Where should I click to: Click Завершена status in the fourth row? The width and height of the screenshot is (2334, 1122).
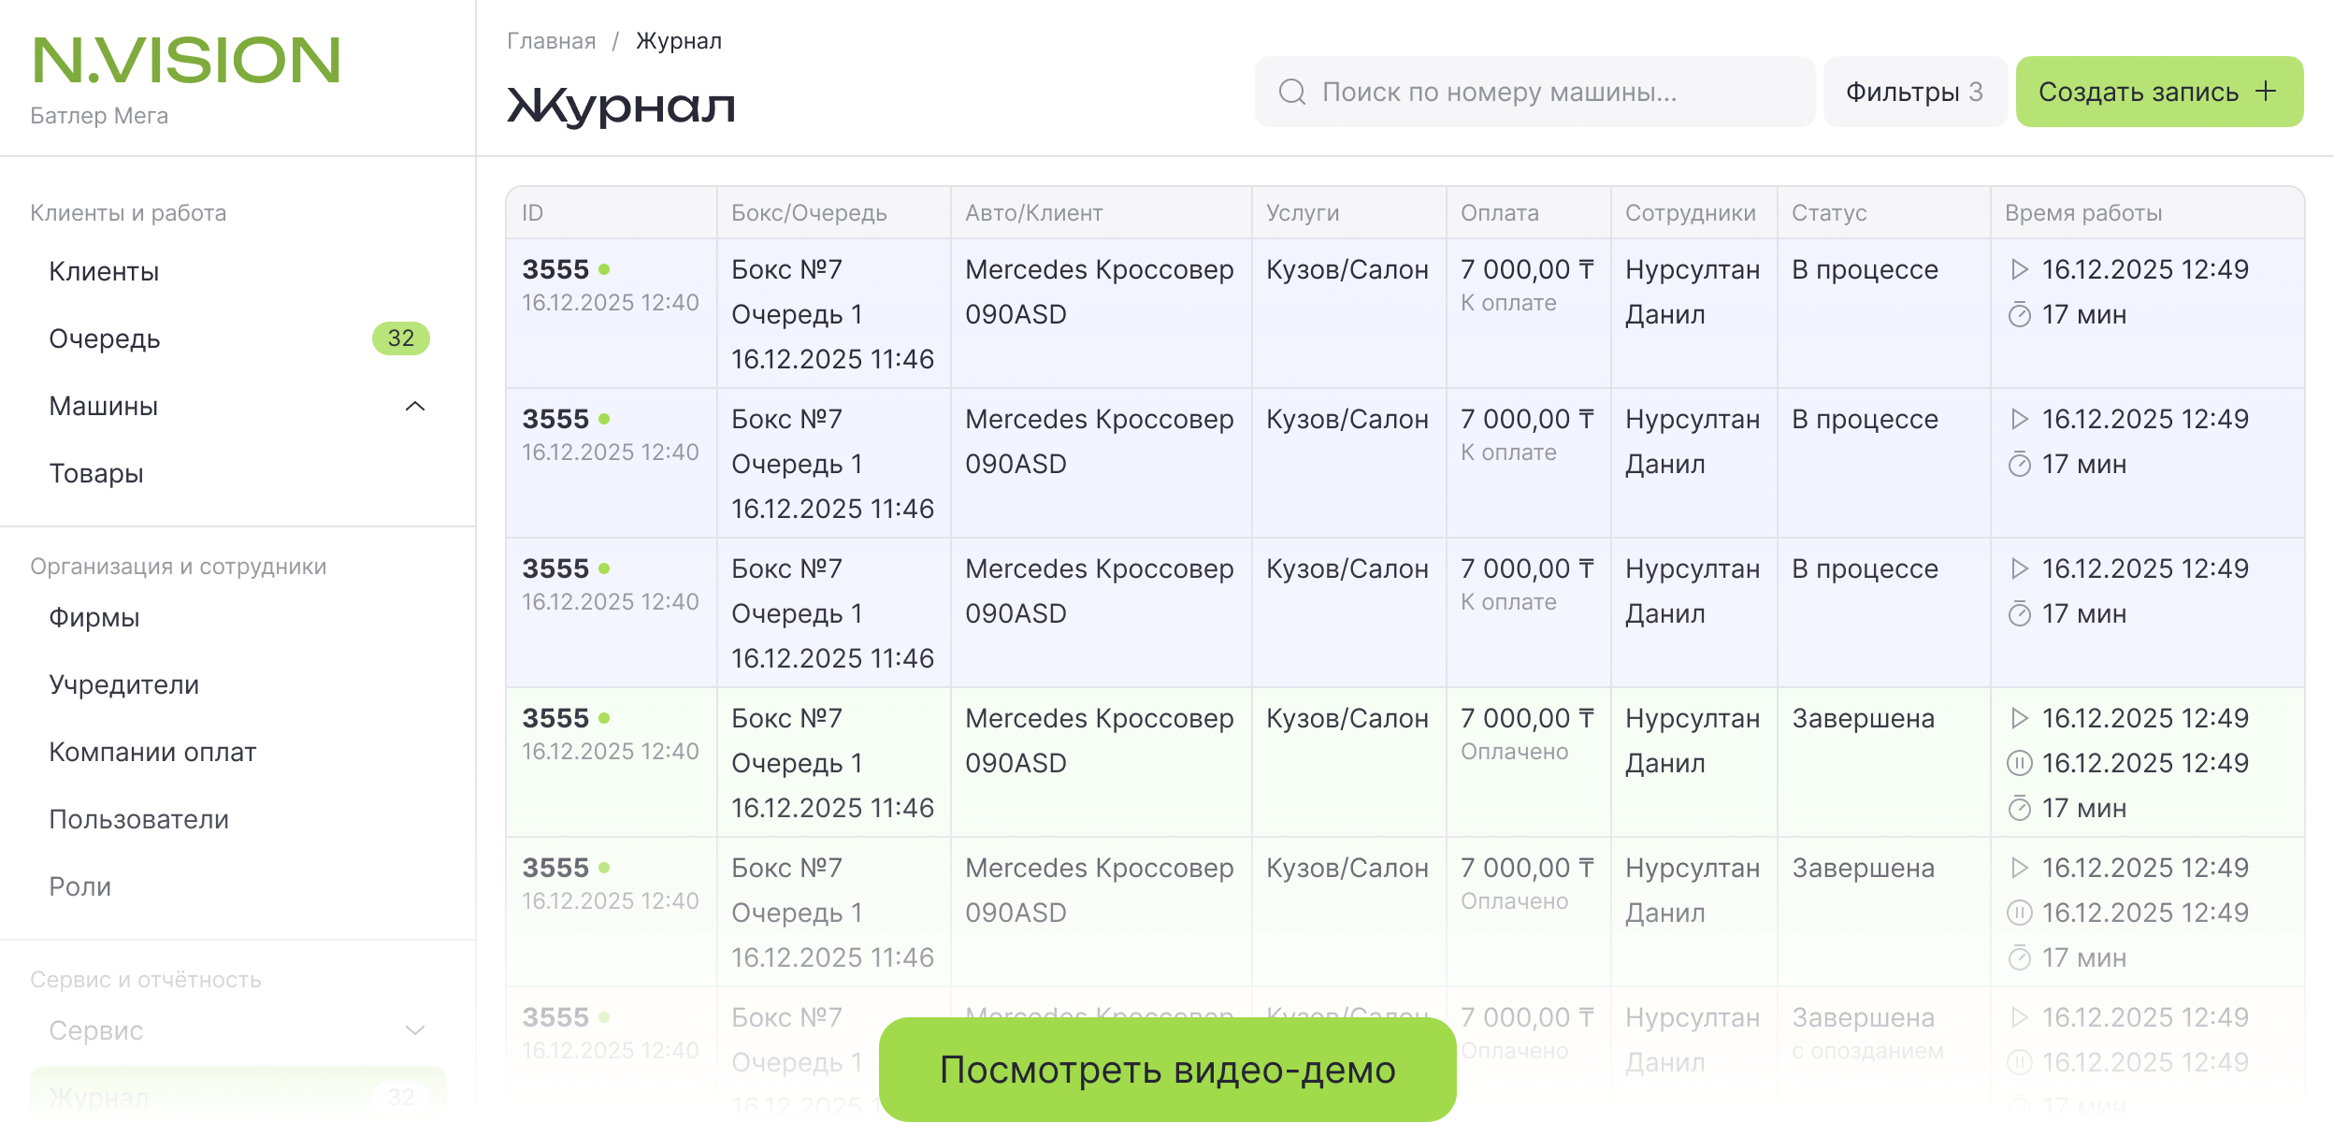1863,718
